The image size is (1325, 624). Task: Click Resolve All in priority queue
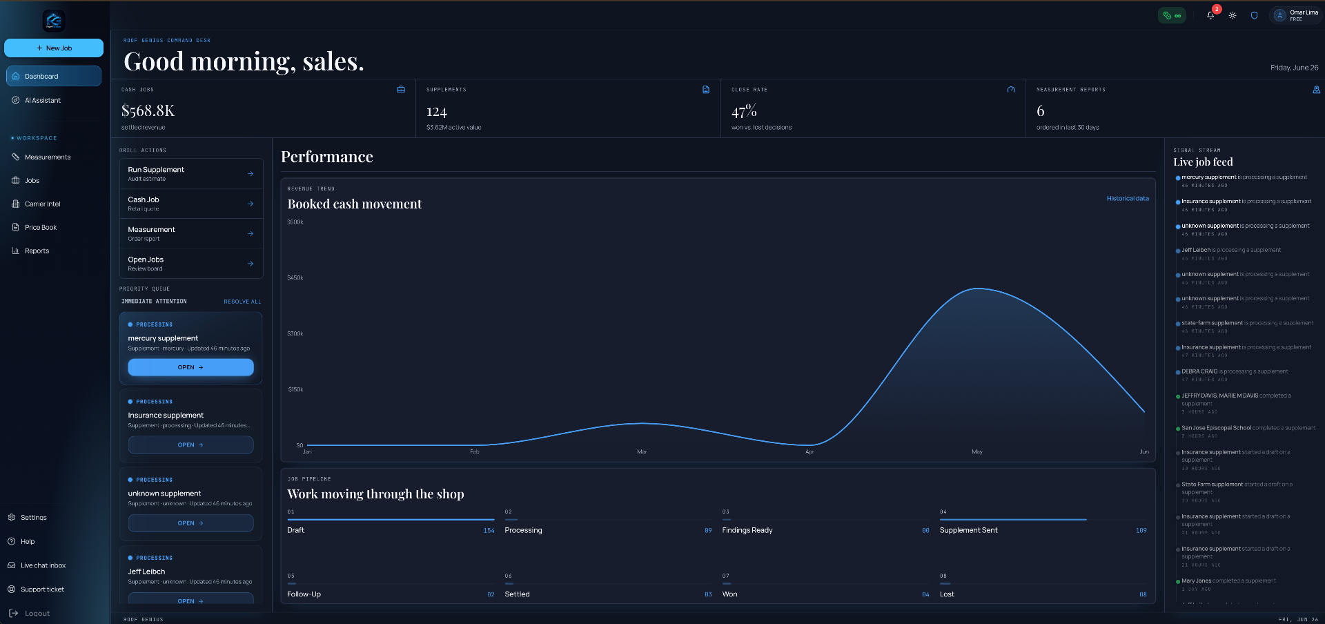(242, 302)
